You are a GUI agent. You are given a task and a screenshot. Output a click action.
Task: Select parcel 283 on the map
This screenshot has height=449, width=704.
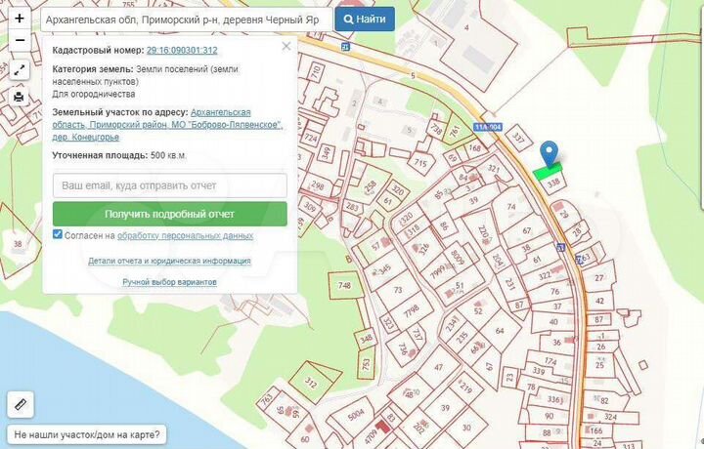click(352, 207)
